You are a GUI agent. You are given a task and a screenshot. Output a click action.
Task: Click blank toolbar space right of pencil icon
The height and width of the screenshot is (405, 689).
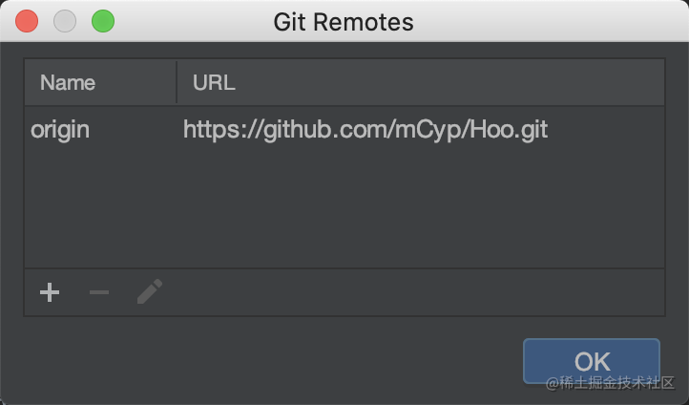click(x=413, y=292)
